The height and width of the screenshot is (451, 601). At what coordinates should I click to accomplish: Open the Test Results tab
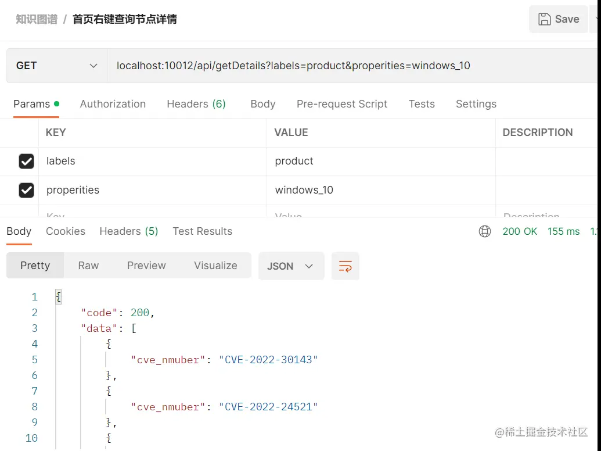pyautogui.click(x=203, y=231)
